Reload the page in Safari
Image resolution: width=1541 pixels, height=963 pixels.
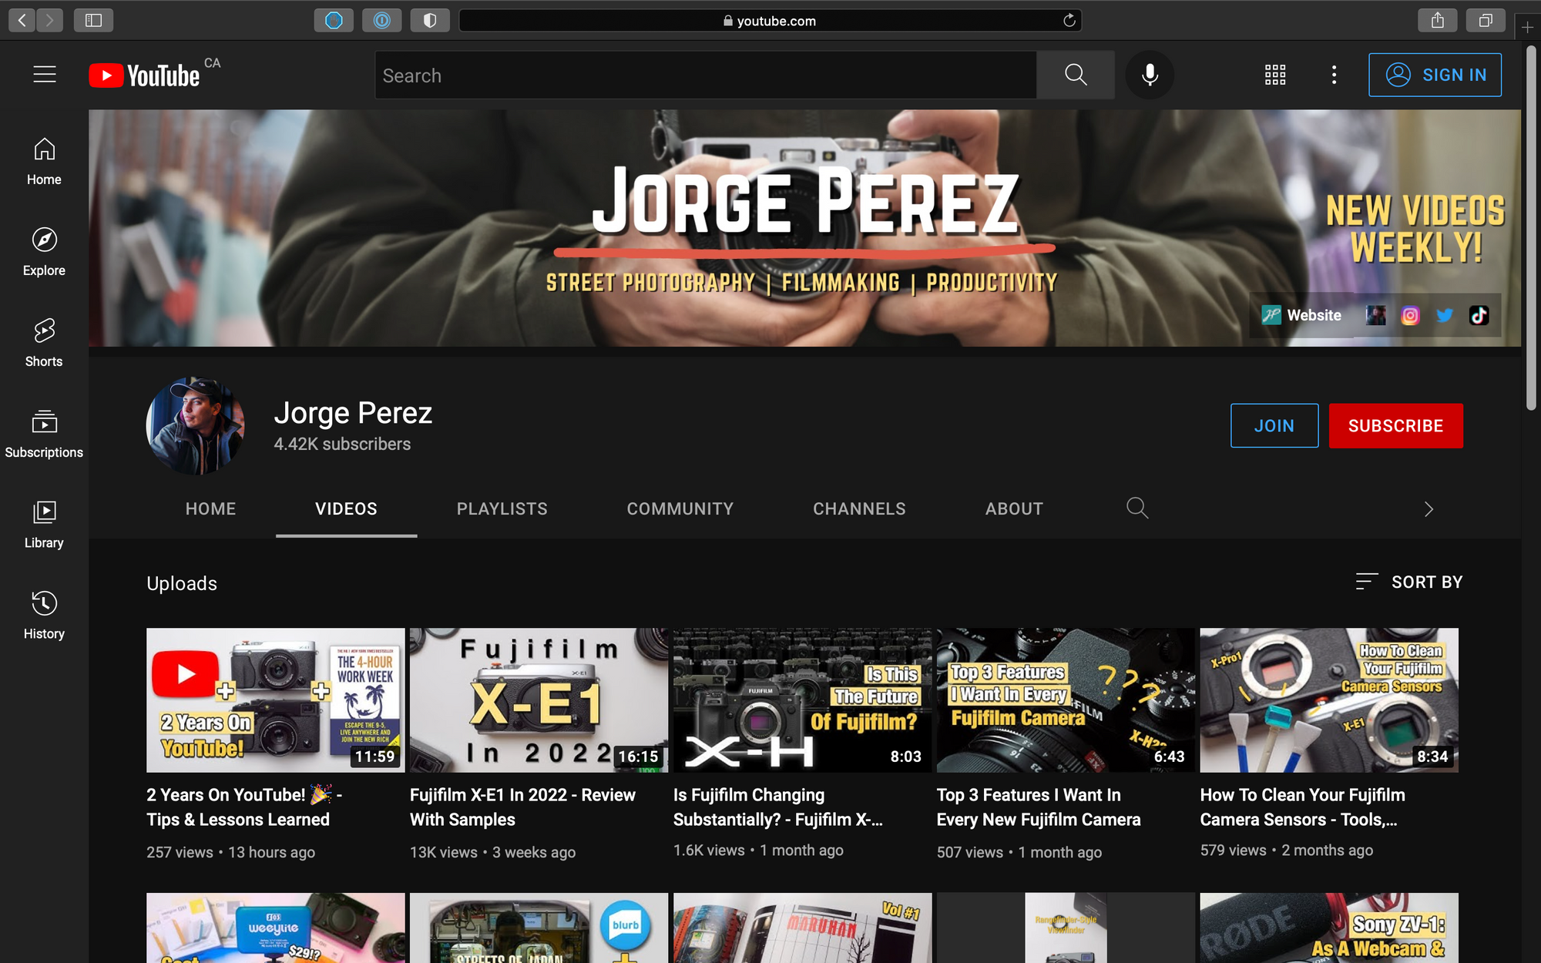pyautogui.click(x=1069, y=21)
